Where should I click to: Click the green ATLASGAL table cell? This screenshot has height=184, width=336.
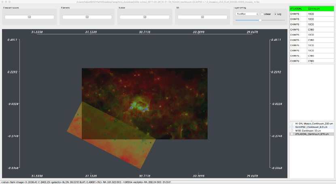point(298,8)
